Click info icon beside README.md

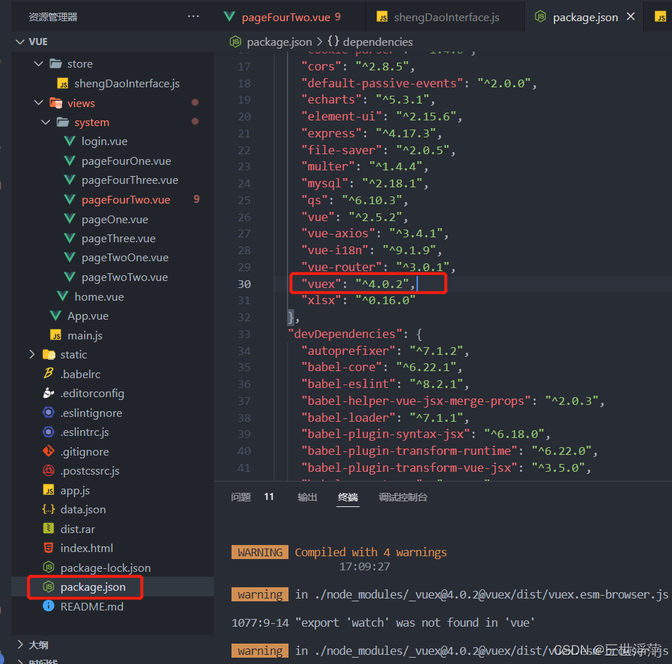coord(49,606)
